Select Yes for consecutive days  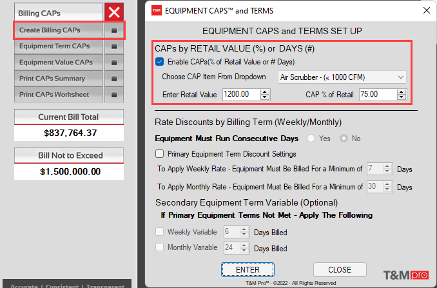[x=311, y=139]
